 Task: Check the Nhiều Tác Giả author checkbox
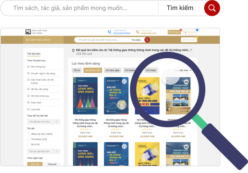(x=29, y=134)
